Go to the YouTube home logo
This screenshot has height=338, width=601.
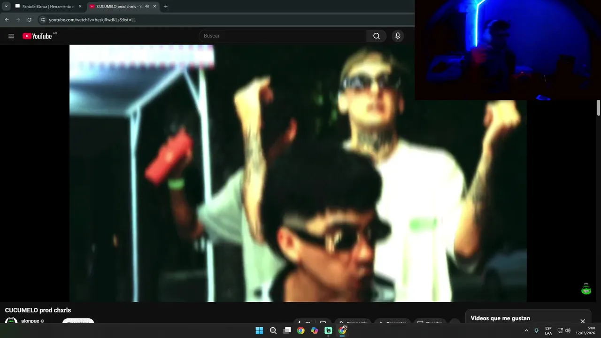[37, 36]
